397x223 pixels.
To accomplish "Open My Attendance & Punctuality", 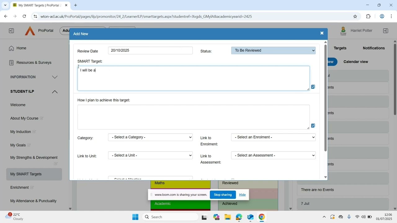I will 33,201.
